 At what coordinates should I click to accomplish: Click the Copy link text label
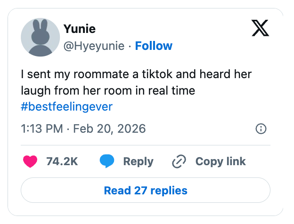pos(220,161)
